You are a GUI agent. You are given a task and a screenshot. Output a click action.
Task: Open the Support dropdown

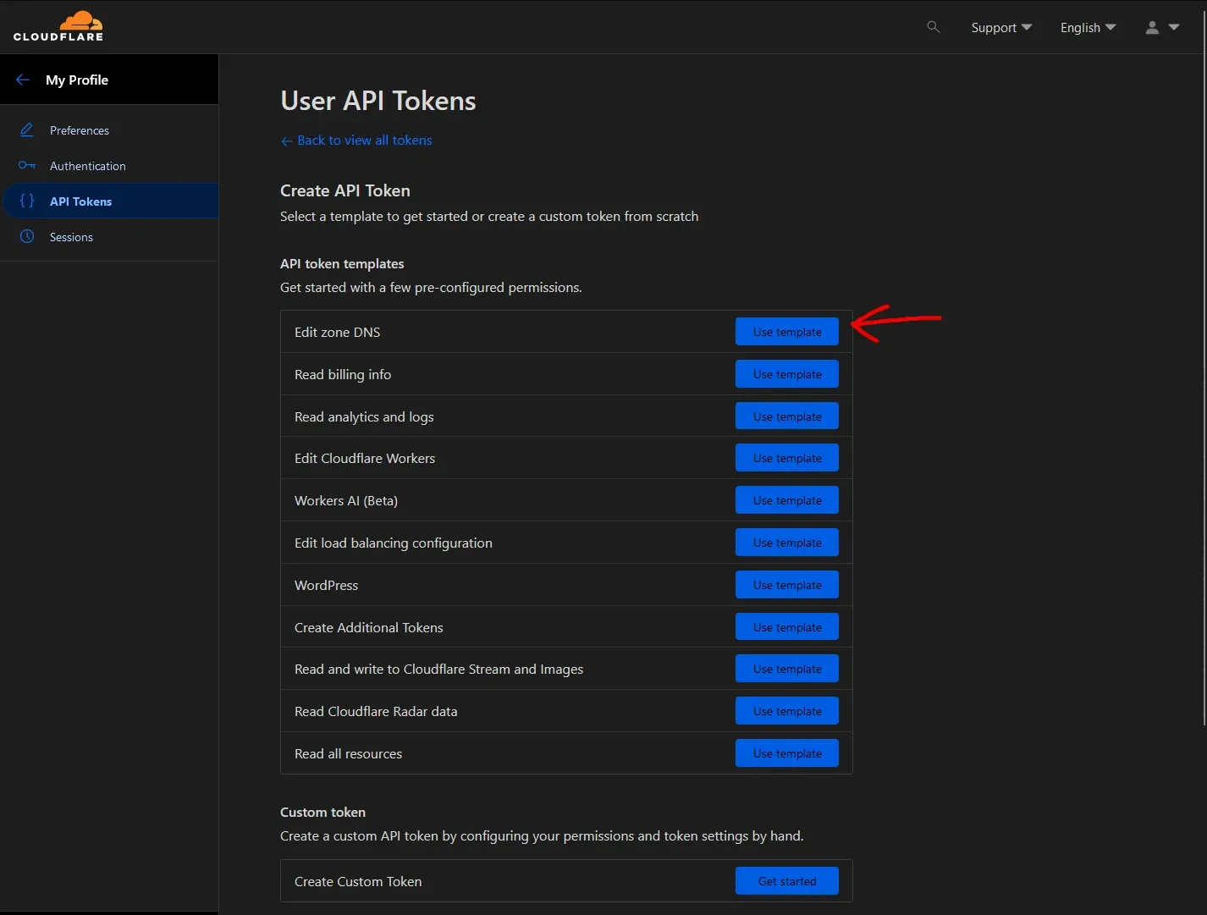coord(1000,27)
